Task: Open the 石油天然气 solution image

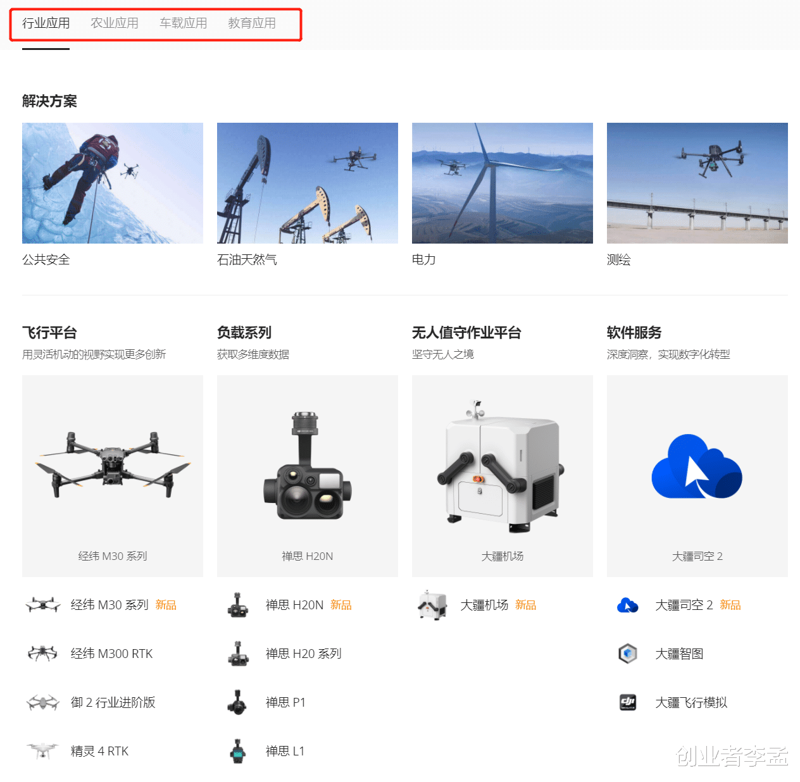Action: [x=308, y=183]
